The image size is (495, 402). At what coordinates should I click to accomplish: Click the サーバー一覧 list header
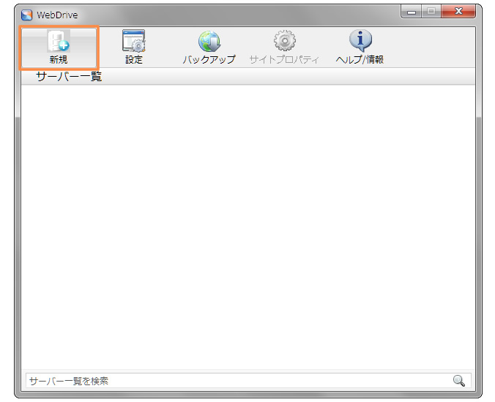(x=69, y=77)
